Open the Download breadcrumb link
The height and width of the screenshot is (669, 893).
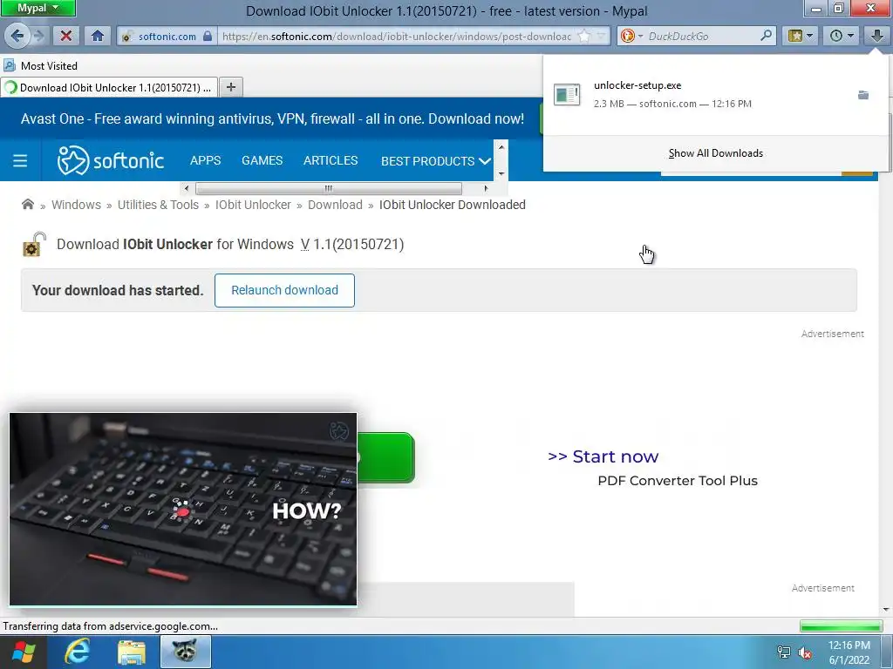(x=335, y=205)
